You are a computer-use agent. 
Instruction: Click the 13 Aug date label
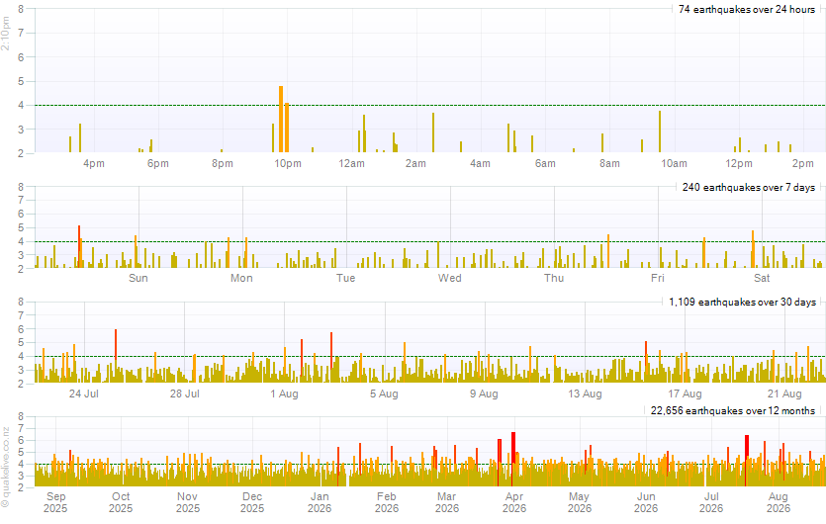[x=585, y=393]
